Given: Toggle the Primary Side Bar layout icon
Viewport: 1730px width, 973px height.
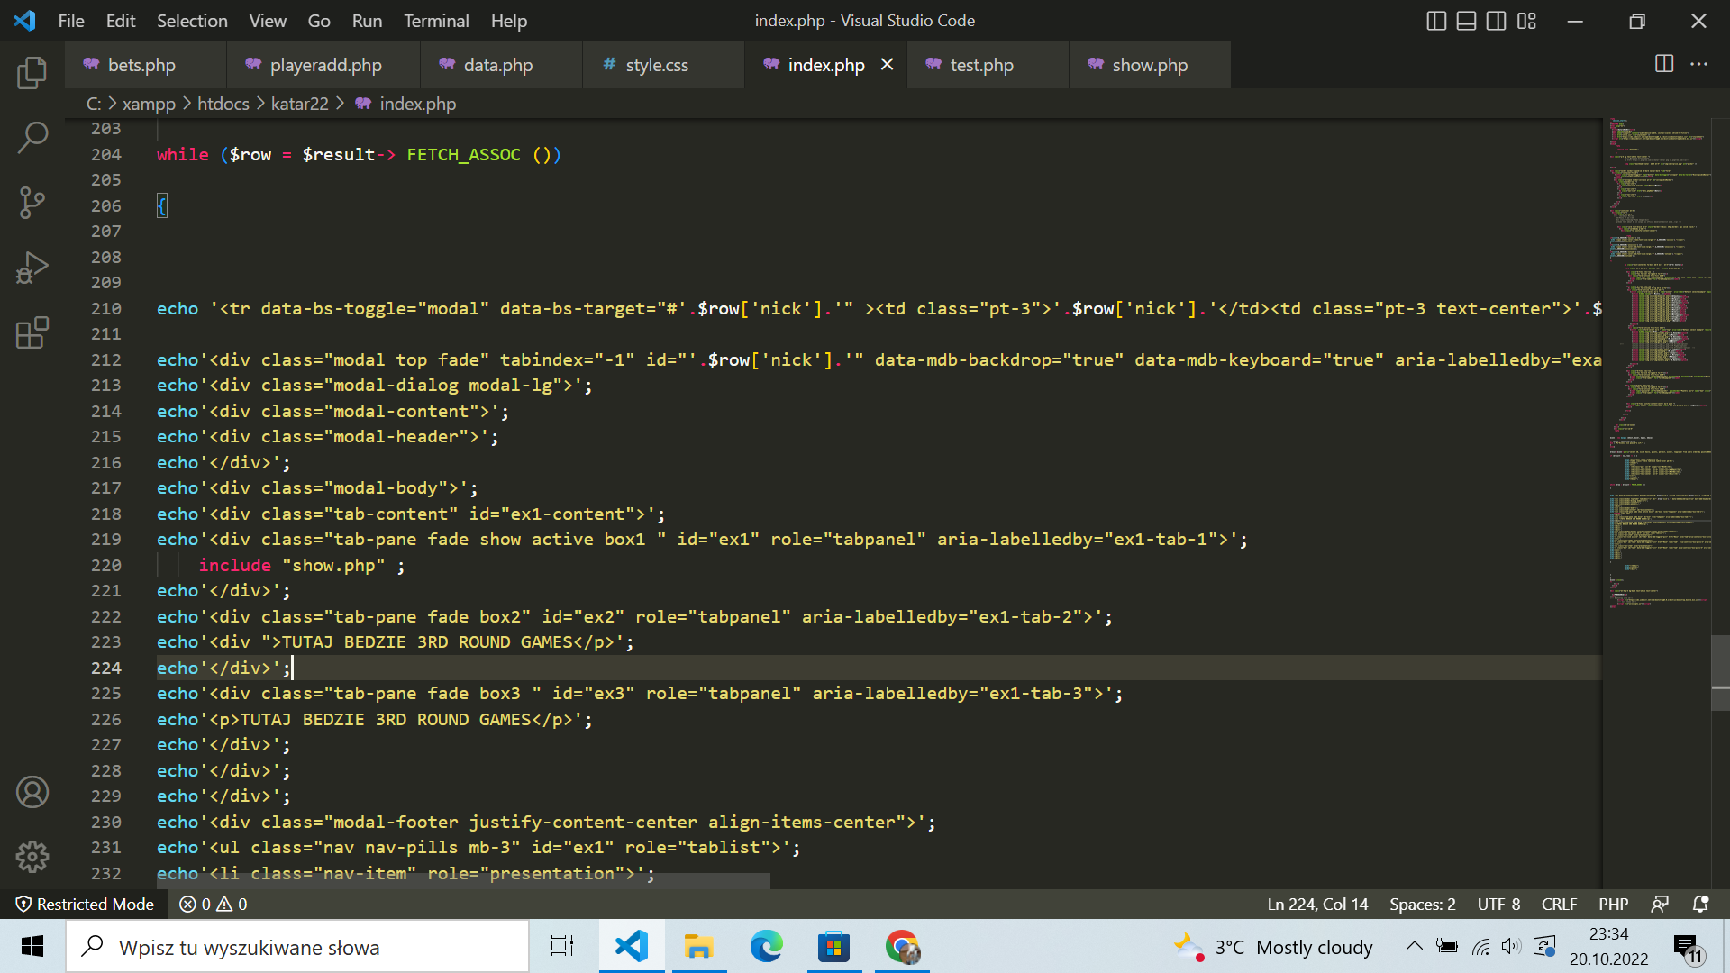Looking at the screenshot, I should tap(1436, 21).
